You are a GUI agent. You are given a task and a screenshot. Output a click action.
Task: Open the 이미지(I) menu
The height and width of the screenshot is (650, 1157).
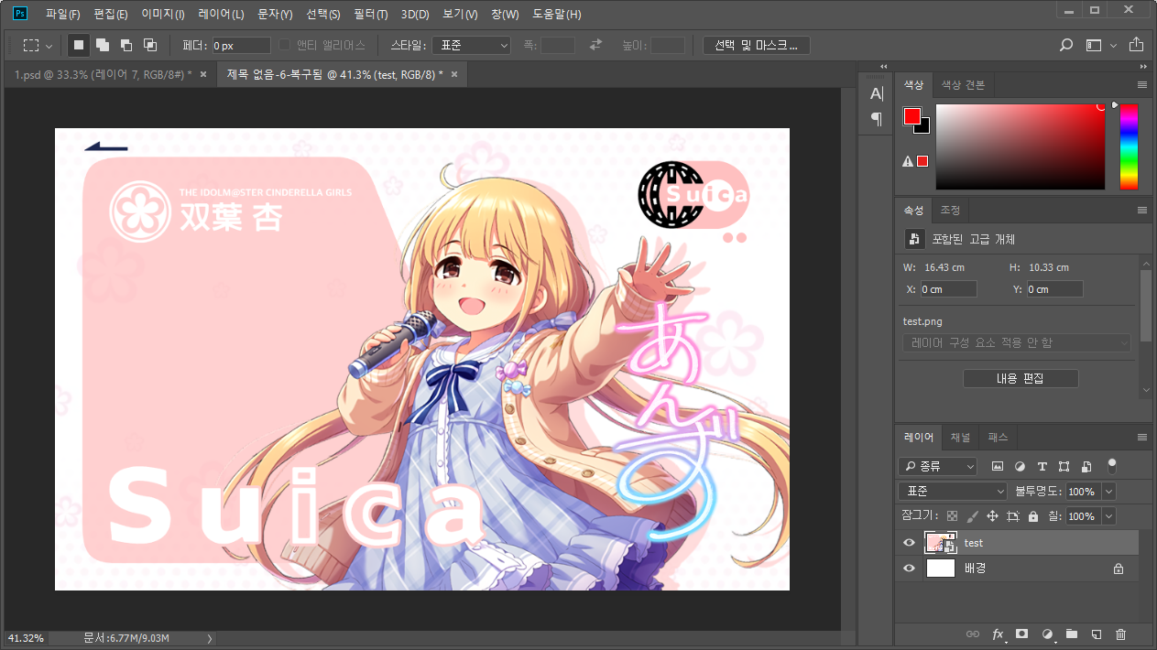point(163,15)
